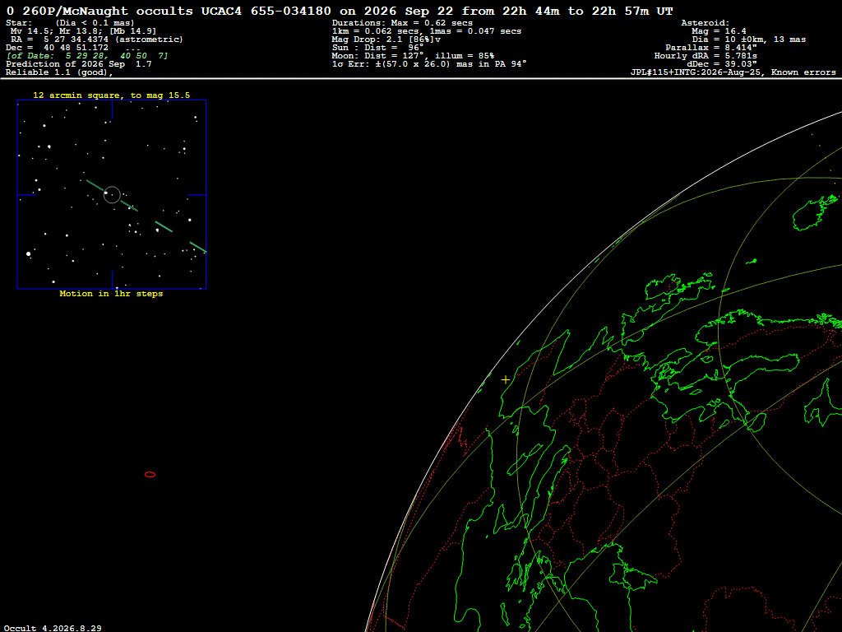Click the green 'of Date' coordinates line
This screenshot has height=632, width=842.
tap(87, 56)
